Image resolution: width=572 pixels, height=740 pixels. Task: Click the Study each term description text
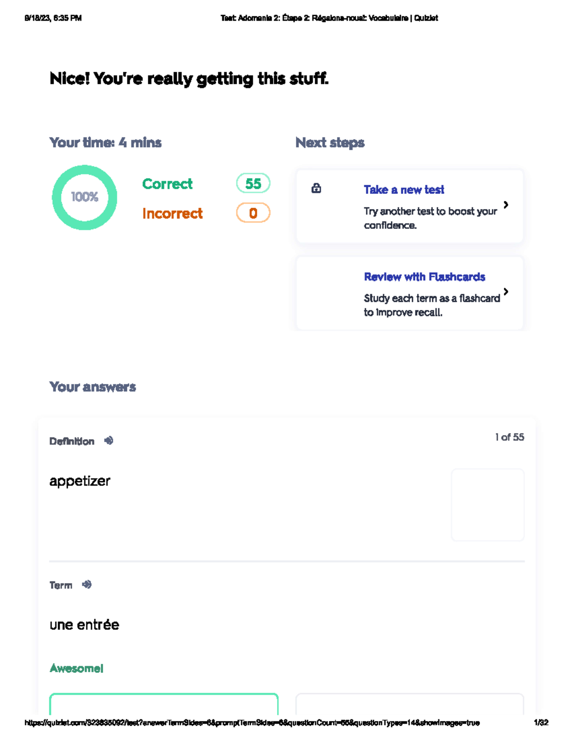[432, 305]
